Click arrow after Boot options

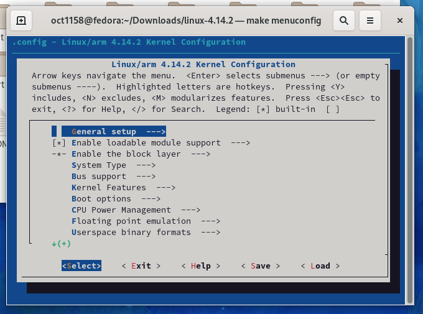(x=151, y=199)
